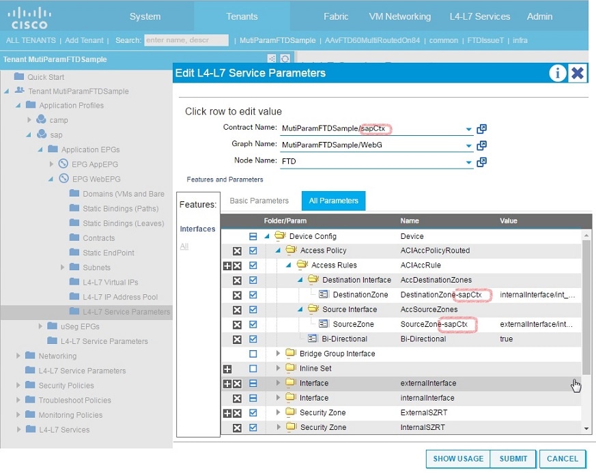Click the table scrollbar up arrow

586,236
